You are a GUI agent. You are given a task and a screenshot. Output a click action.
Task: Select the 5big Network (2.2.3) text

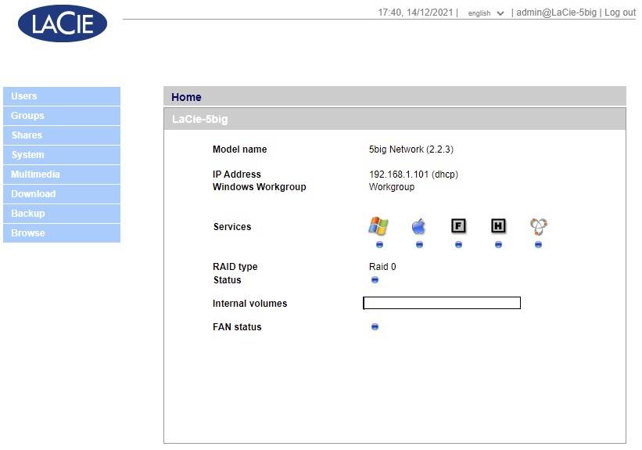(x=411, y=149)
